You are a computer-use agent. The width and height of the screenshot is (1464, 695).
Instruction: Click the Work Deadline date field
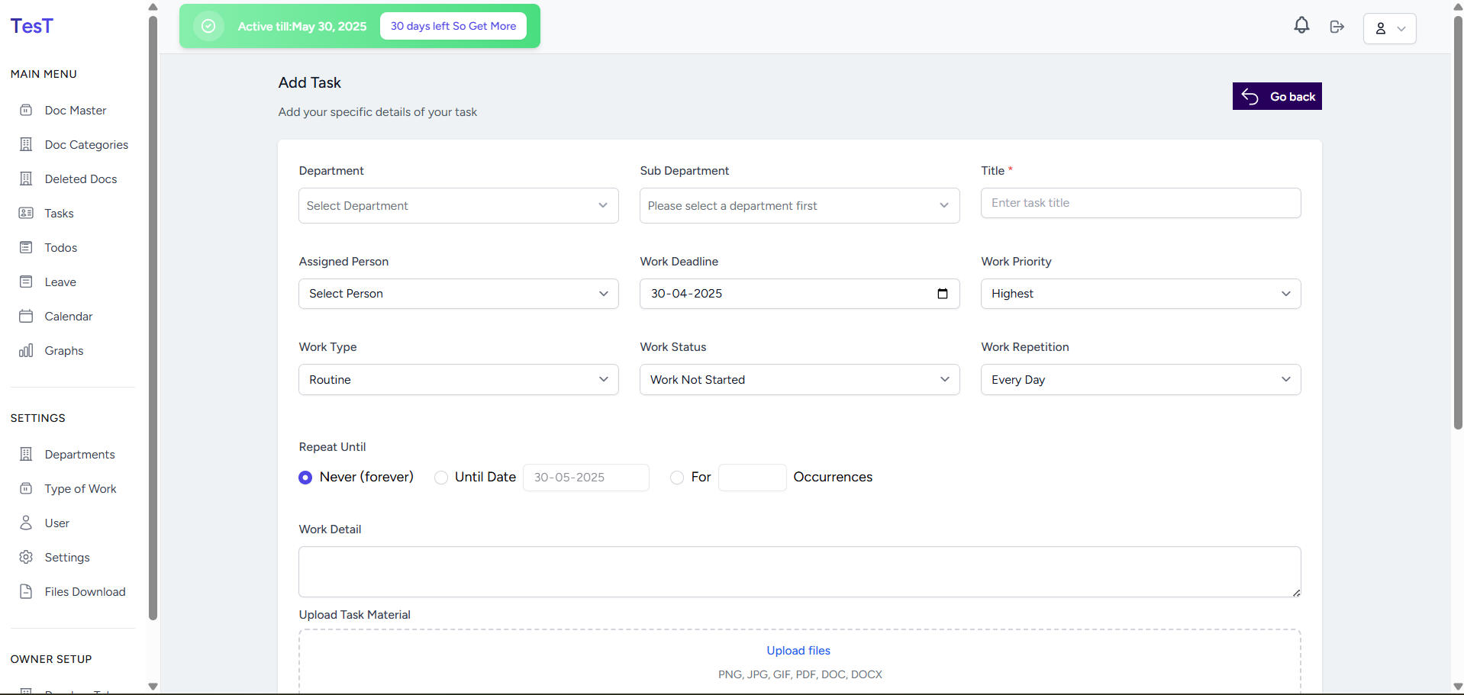800,294
